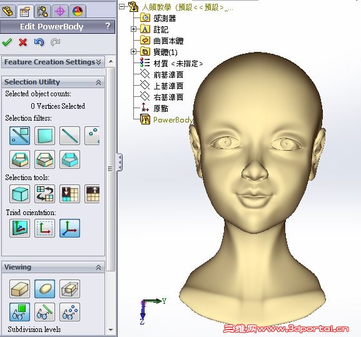Click the 'Subdivision levels' label
Viewport: 361px width, 337px height.
[34, 329]
